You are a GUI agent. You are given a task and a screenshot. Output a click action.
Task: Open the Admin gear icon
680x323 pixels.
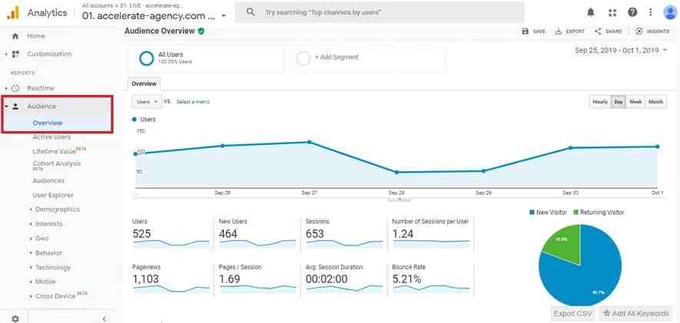coord(15,318)
